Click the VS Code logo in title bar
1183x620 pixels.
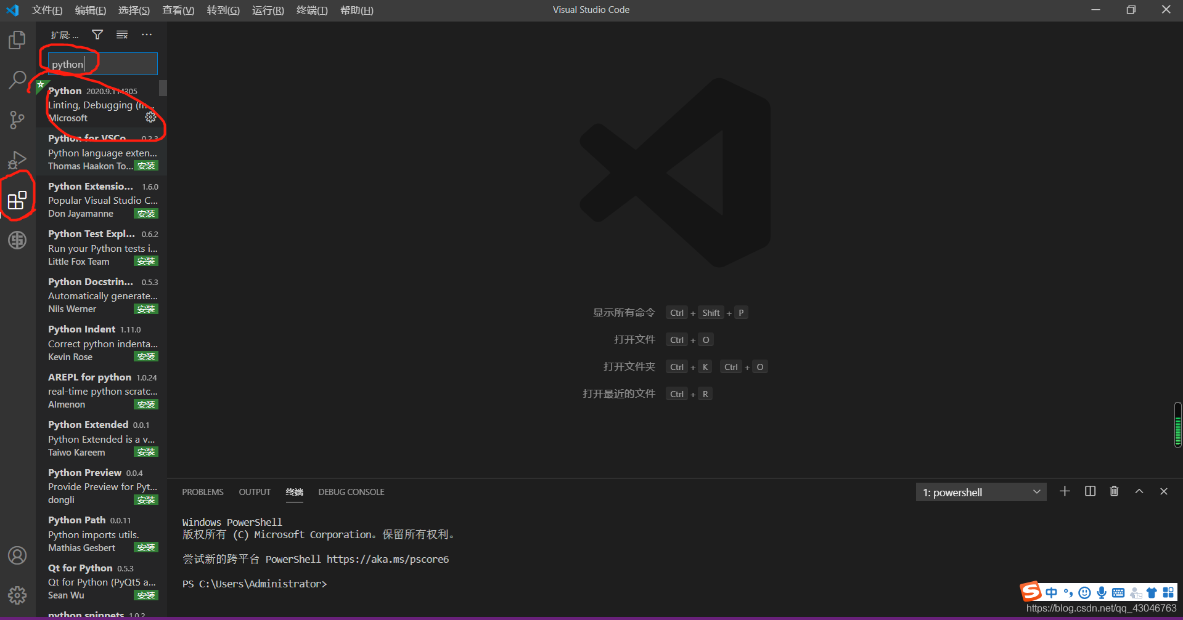click(13, 10)
